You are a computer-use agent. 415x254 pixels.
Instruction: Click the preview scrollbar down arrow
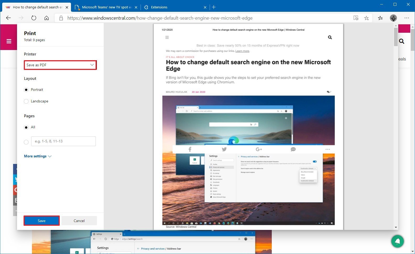tap(396, 227)
